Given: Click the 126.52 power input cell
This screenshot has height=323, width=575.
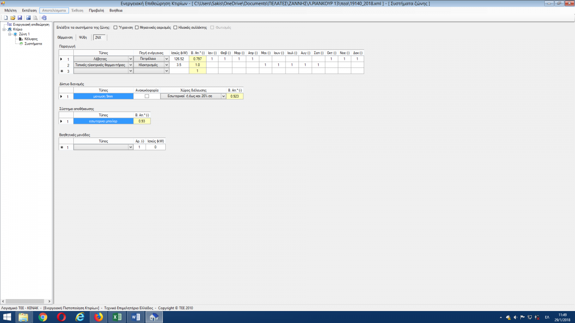Looking at the screenshot, I should (179, 59).
